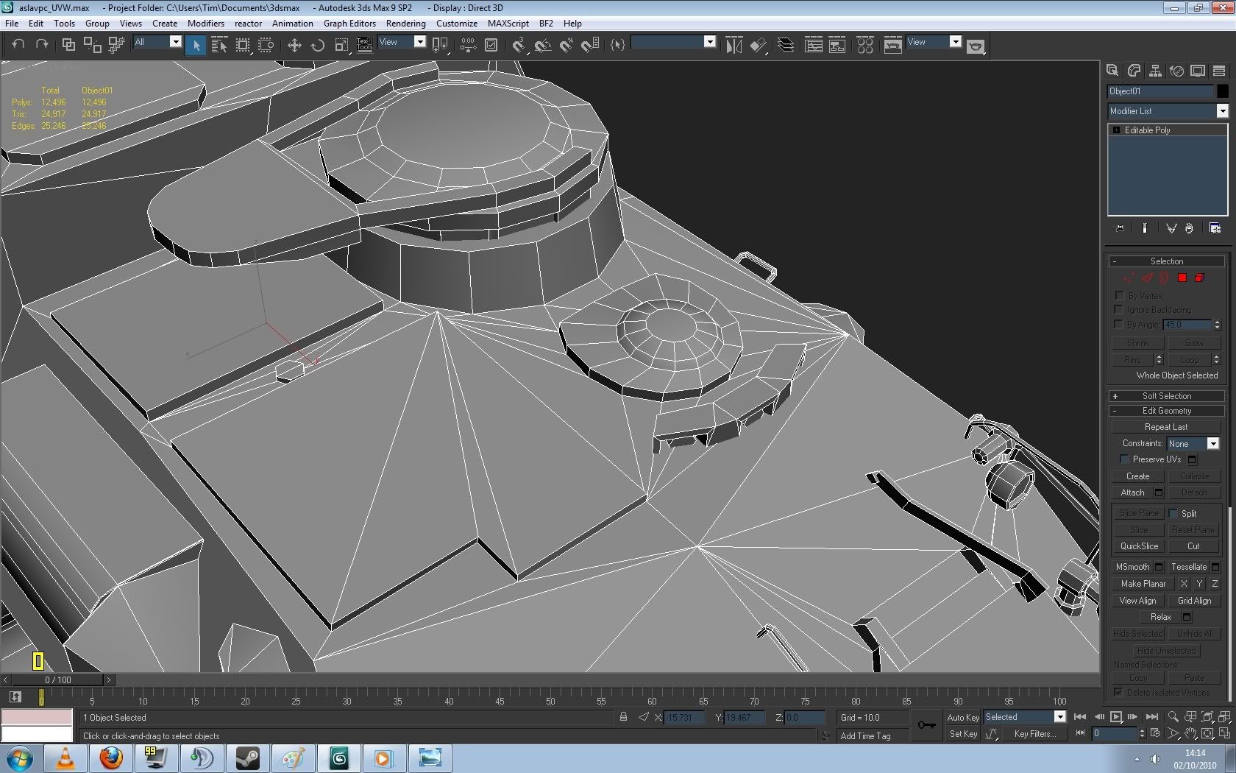Activate the Rotate tool in toolbar
This screenshot has height=773, width=1236.
(x=318, y=46)
